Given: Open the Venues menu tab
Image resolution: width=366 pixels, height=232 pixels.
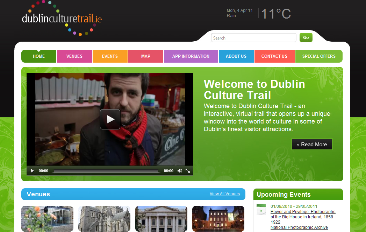Looking at the screenshot, I should [x=74, y=56].
